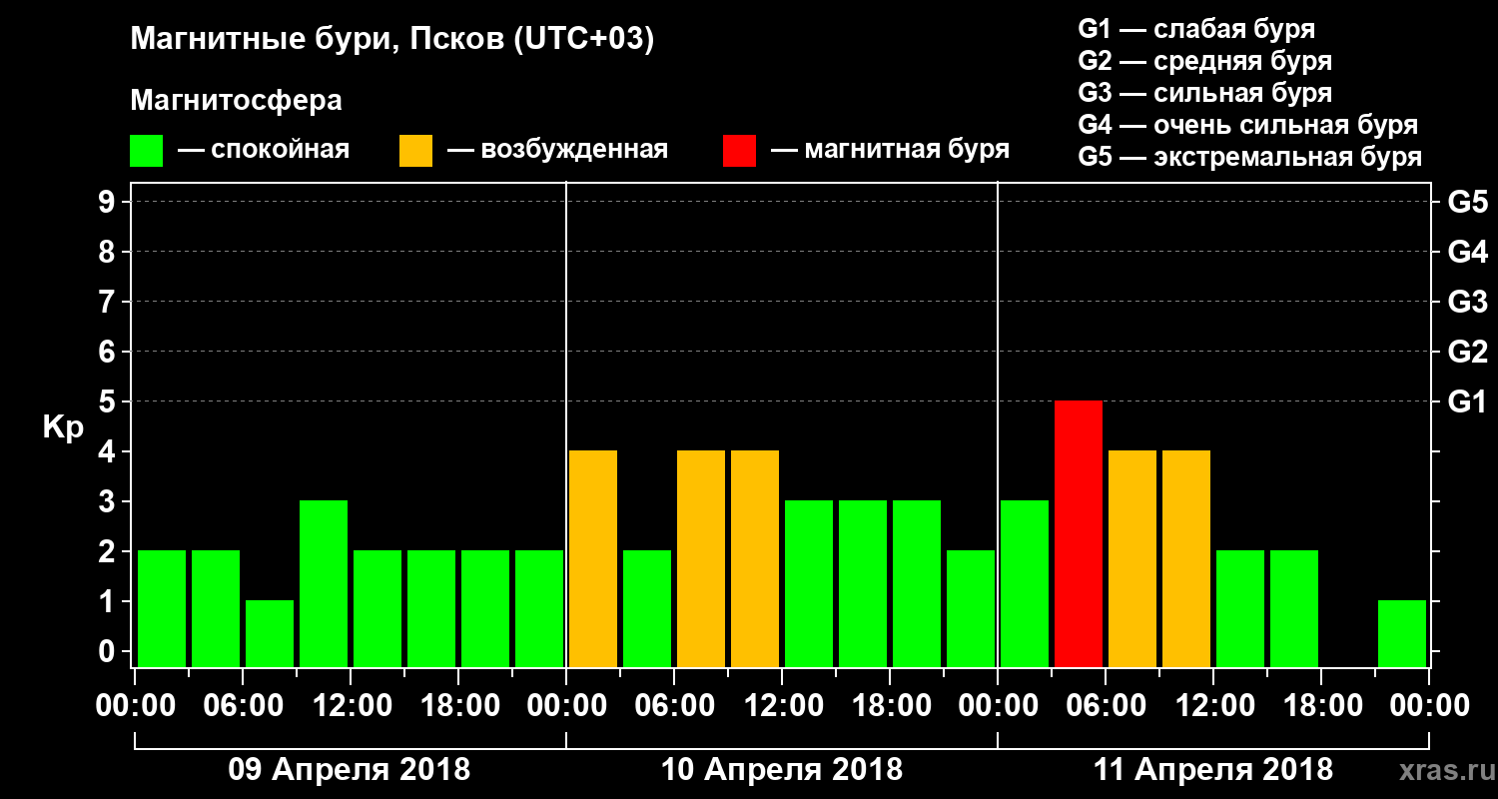Click the '09 Апреля 2018' date label
1498x799 pixels.
point(349,770)
